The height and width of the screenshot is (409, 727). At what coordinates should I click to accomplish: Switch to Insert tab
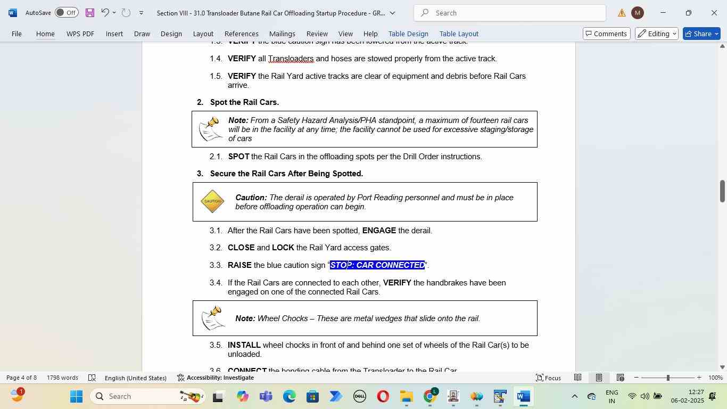tap(114, 34)
